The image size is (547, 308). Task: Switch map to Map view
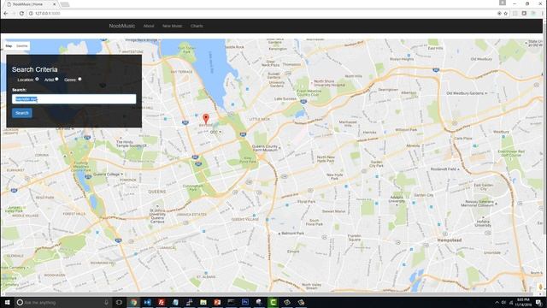coord(9,45)
